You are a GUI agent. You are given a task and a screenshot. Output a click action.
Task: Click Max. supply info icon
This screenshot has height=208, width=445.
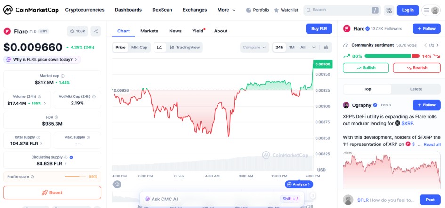click(88, 137)
